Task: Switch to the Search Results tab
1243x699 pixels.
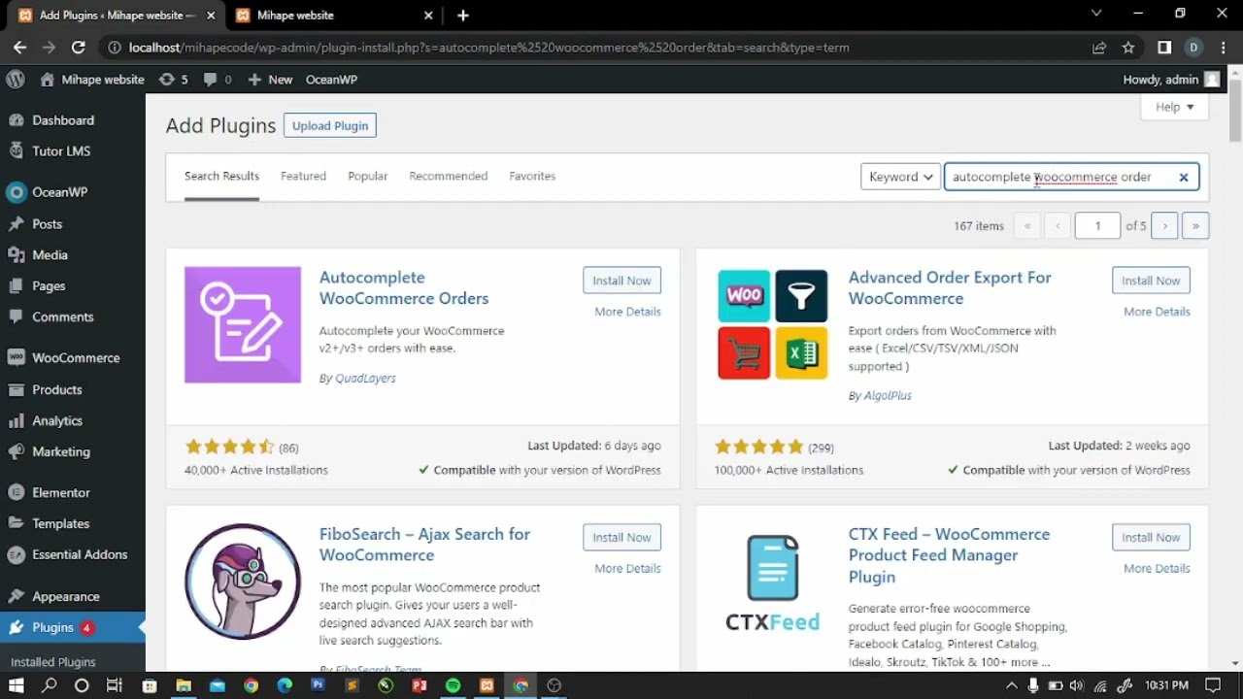Action: [221, 177]
